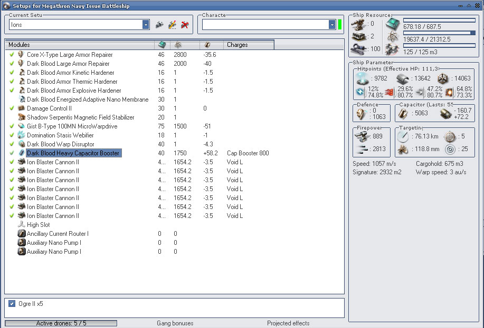Open the Character dropdown arrow
Image resolution: width=484 pixels, height=328 pixels.
tap(332, 25)
